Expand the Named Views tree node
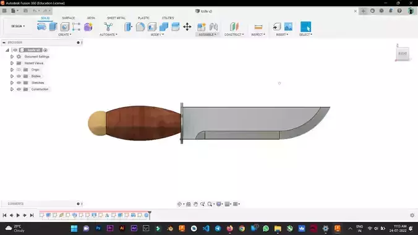This screenshot has height=235, width=418. [12, 63]
